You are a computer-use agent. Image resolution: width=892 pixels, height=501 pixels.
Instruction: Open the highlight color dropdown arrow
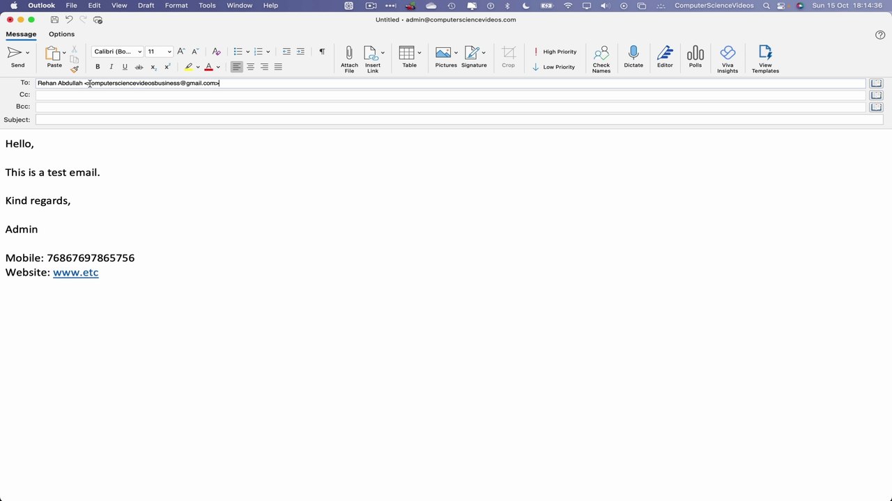[x=198, y=67]
